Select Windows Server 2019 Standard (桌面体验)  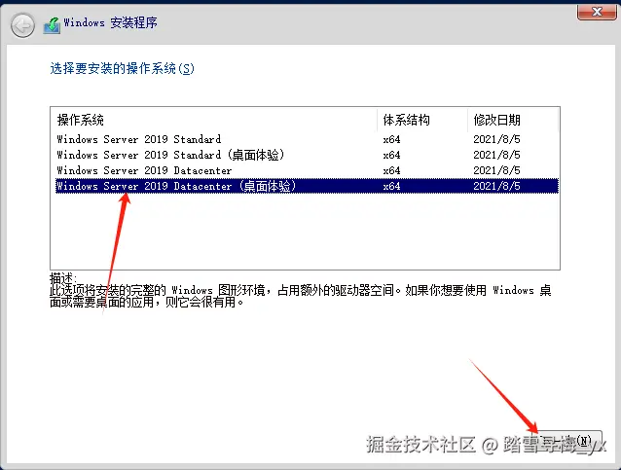(307, 155)
